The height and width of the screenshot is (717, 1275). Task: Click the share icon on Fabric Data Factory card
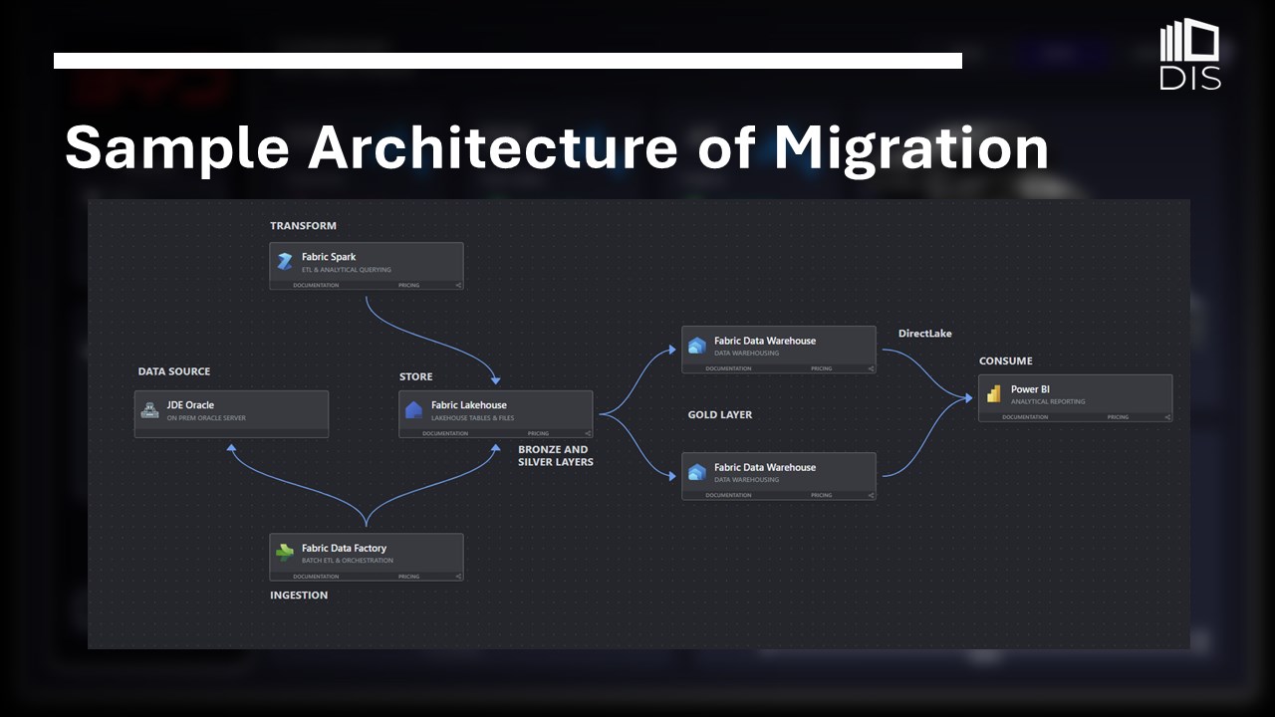pyautogui.click(x=458, y=577)
